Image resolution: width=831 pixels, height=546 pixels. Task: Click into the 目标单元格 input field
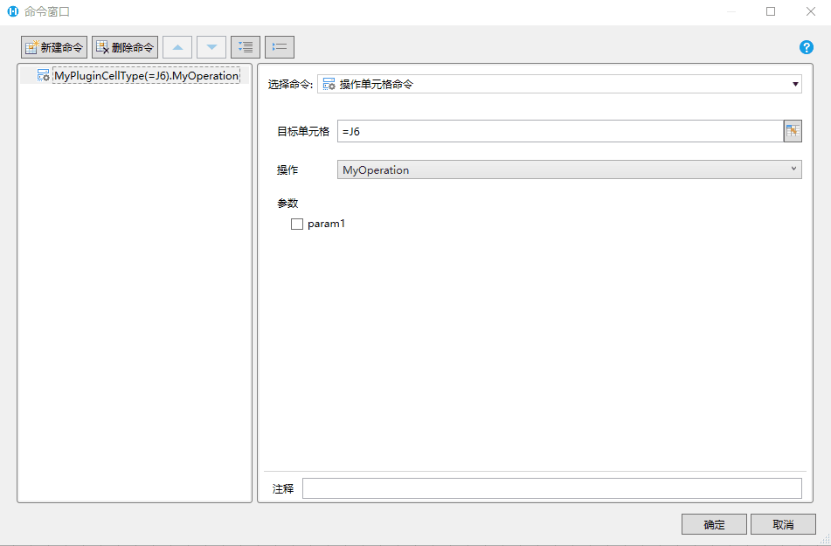click(560, 131)
